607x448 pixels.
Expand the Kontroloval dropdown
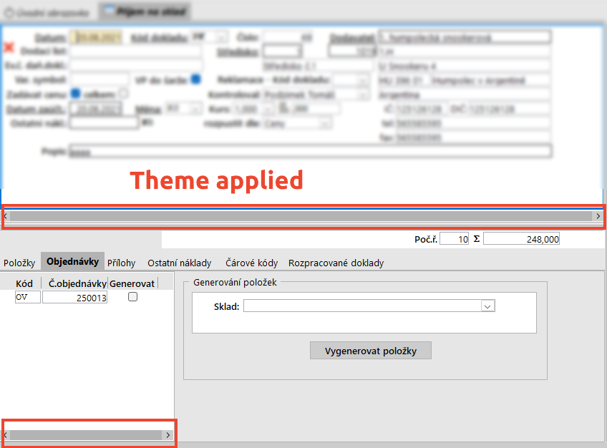tap(362, 94)
